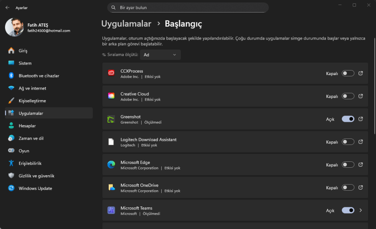Click the Bir ayar bulun search box
376x229 pixels.
click(x=188, y=8)
